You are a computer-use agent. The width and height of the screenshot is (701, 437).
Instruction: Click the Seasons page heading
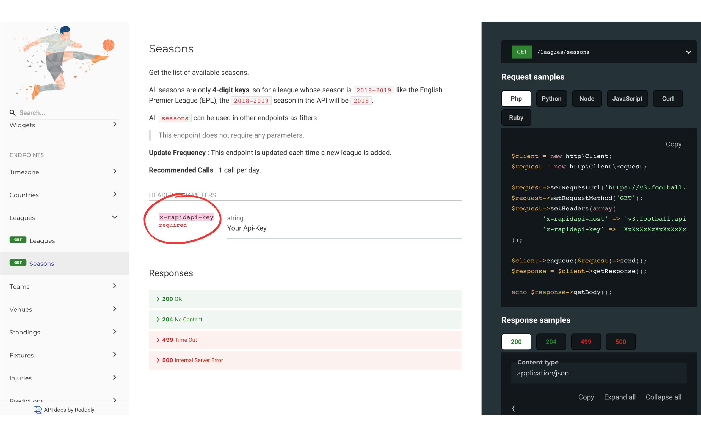[171, 49]
